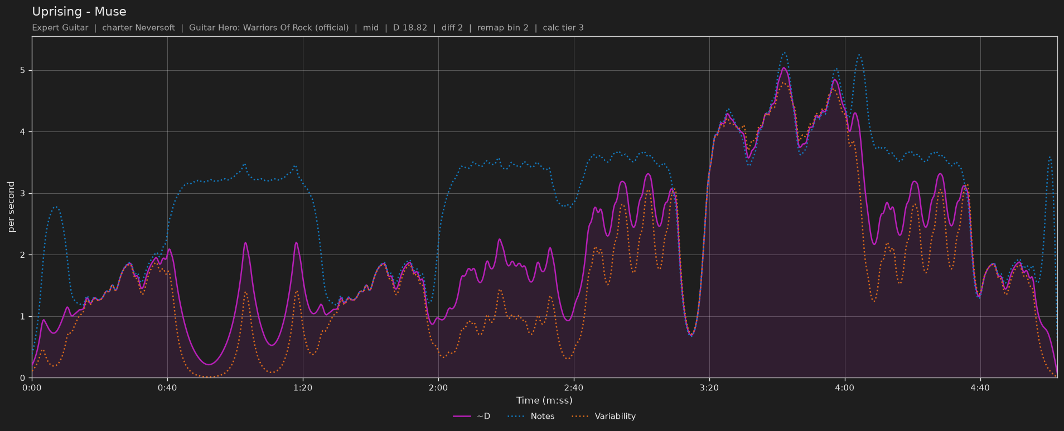Click the 0:40 x-axis tick label
The image size is (1064, 431).
tap(167, 388)
